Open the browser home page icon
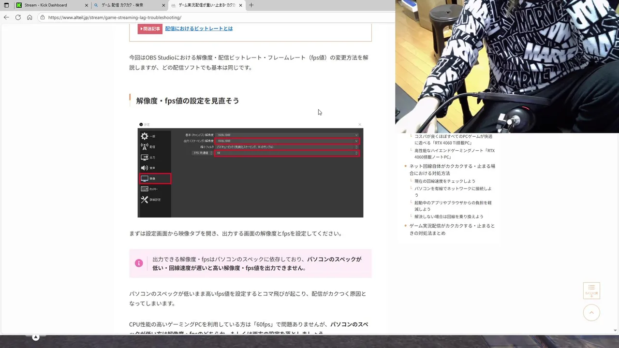Viewport: 619px width, 348px height. [29, 17]
